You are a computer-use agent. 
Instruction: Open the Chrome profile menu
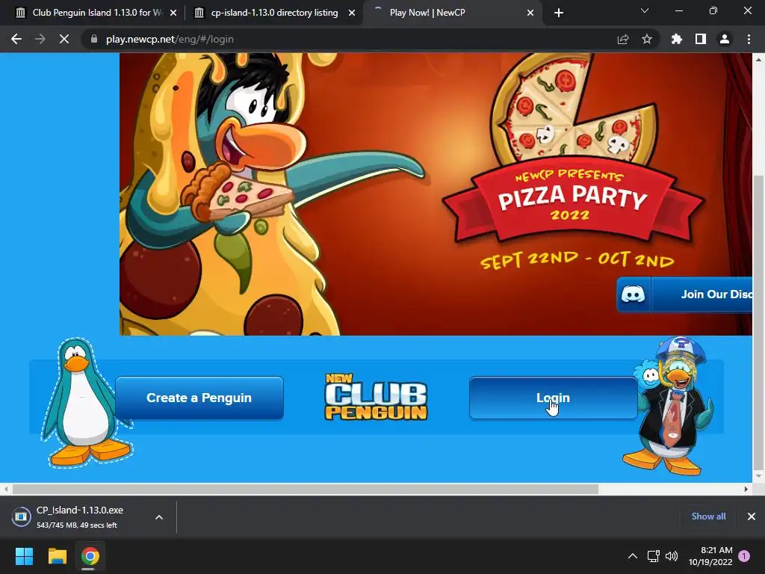(x=725, y=39)
